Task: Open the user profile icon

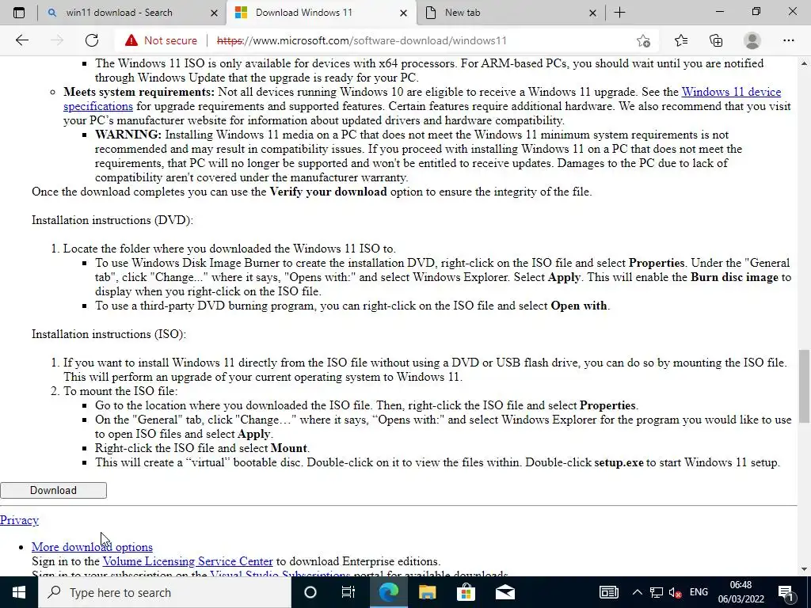Action: coord(752,40)
